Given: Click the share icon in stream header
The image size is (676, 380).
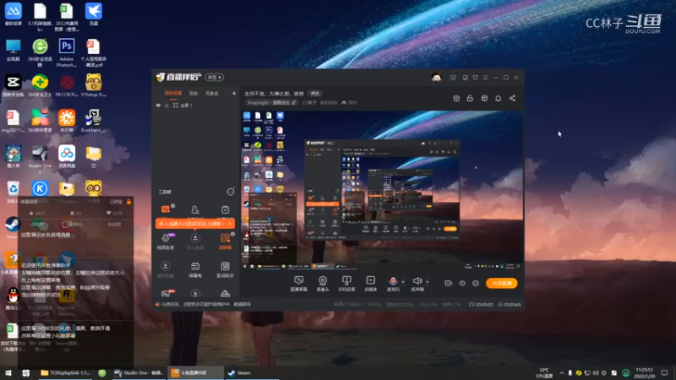Looking at the screenshot, I should pos(512,98).
